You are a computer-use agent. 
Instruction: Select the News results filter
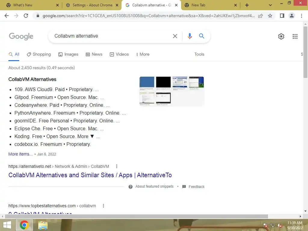point(94,54)
